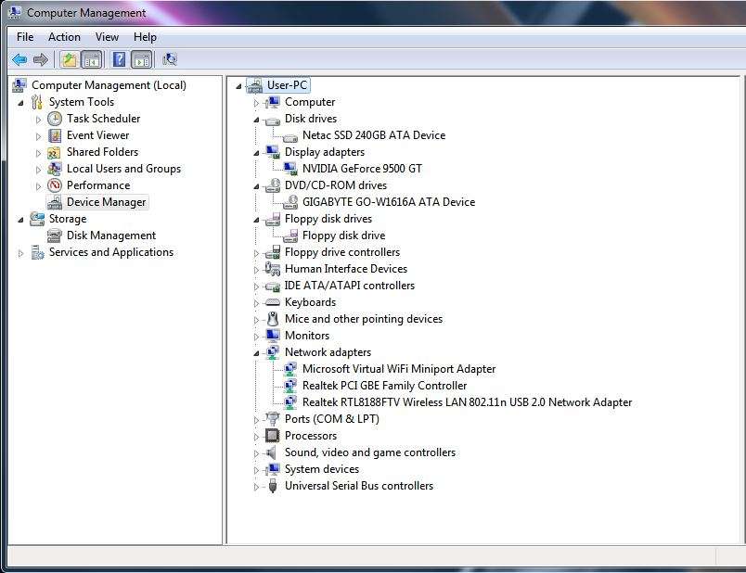746x573 pixels.
Task: Click the Forward navigation arrow
Action: [41, 58]
